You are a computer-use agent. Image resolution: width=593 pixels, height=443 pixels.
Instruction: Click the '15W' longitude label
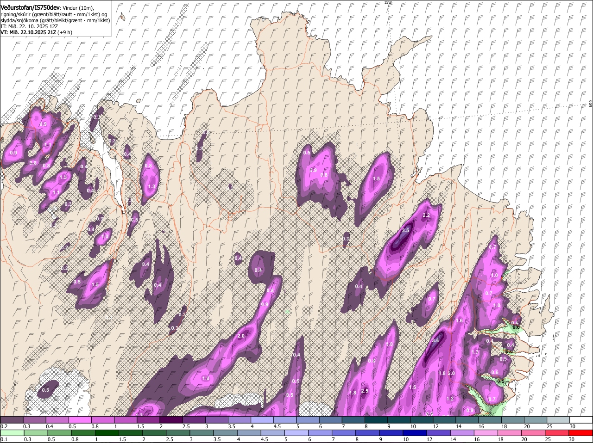(x=388, y=3)
